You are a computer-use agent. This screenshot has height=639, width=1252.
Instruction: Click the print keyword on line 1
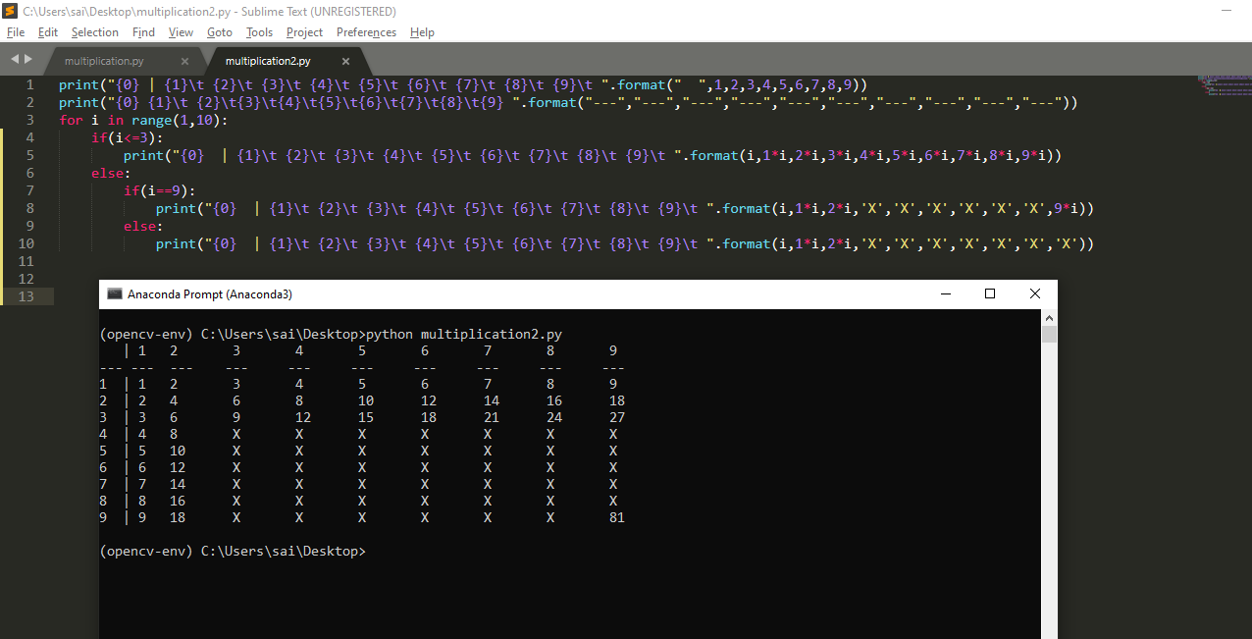[x=78, y=85]
